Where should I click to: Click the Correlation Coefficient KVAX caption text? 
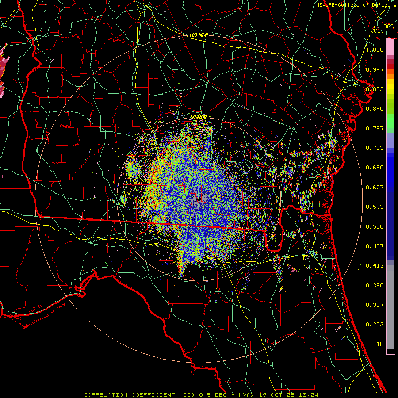(201, 395)
